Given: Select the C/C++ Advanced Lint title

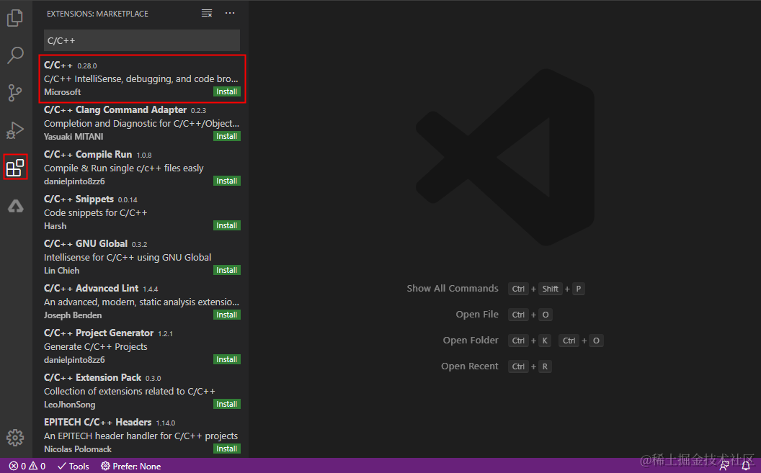Looking at the screenshot, I should tap(92, 289).
